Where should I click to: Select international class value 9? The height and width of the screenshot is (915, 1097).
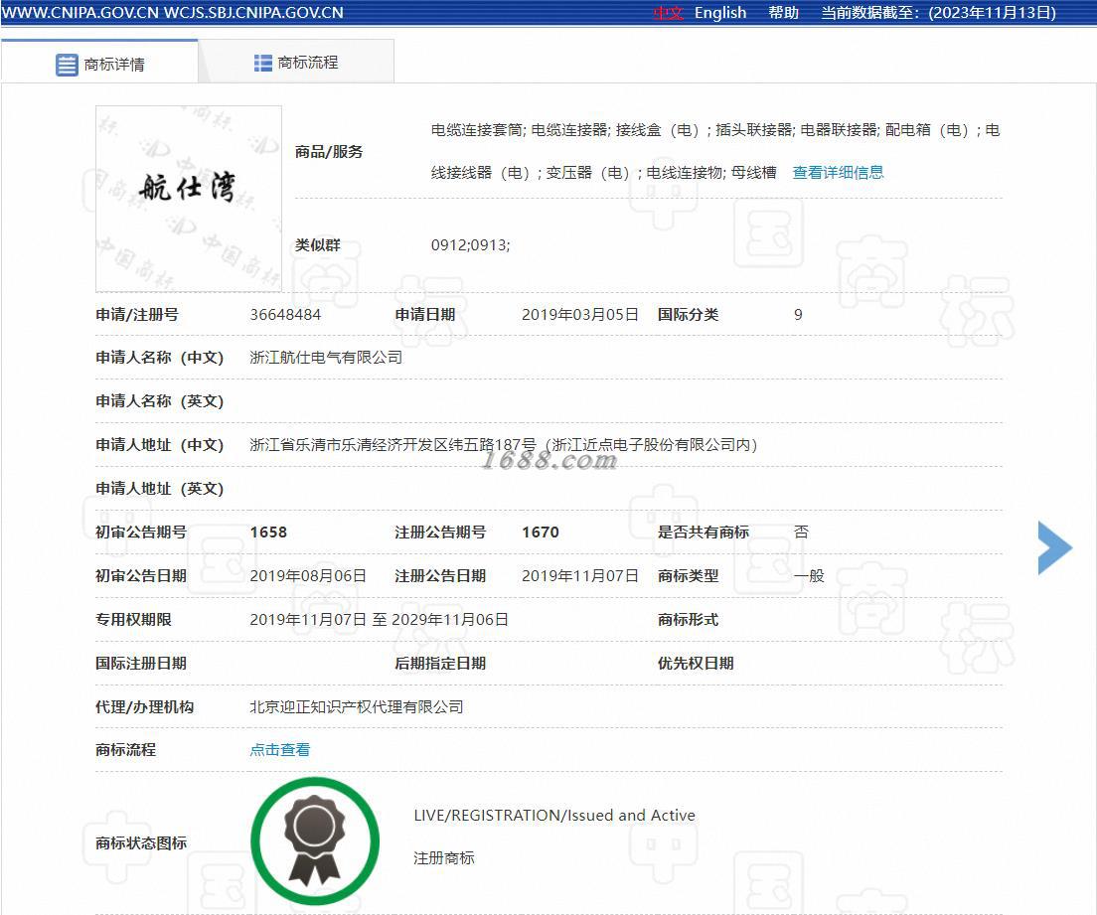798,315
